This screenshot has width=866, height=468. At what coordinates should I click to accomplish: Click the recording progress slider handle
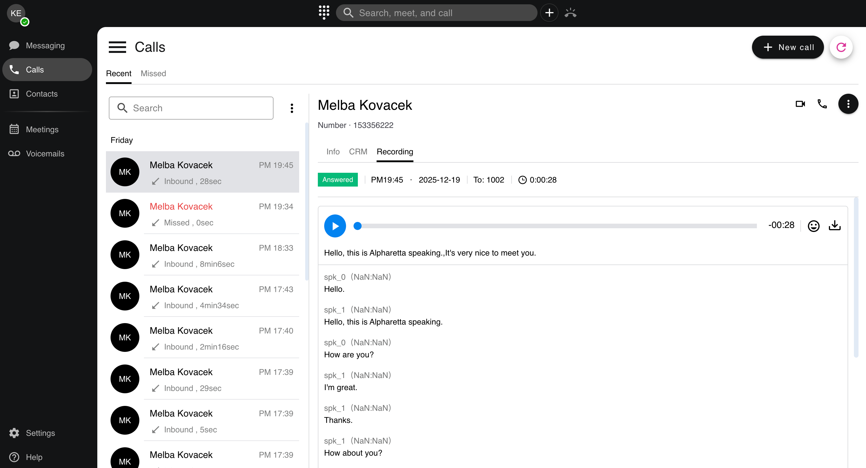357,226
